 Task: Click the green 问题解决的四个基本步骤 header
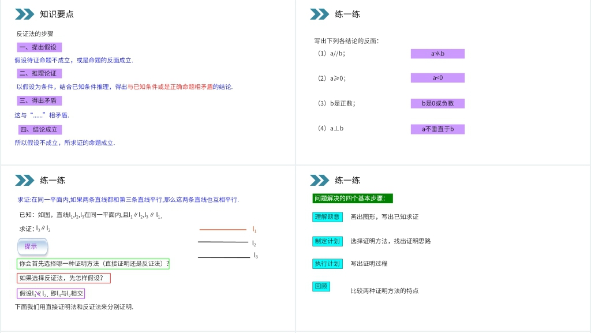[353, 199]
